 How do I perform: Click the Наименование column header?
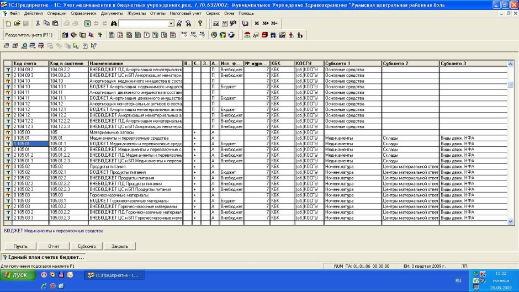(135, 63)
